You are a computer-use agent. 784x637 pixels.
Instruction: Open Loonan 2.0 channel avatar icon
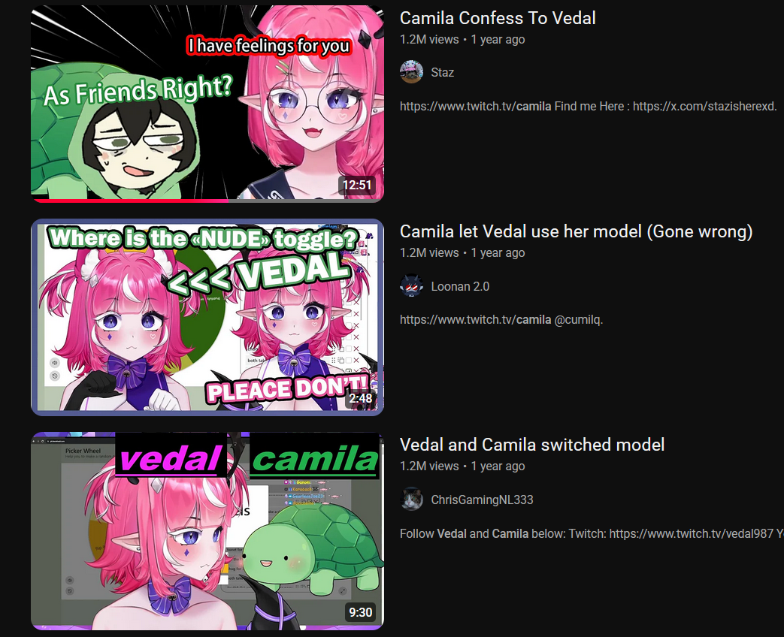coord(411,286)
